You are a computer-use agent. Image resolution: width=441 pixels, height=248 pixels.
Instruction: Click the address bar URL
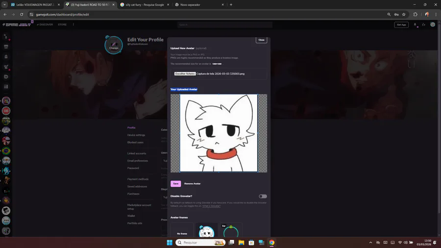[62, 15]
